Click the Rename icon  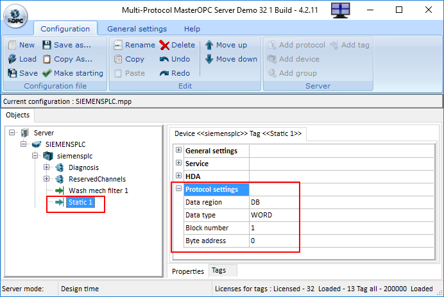(118, 45)
